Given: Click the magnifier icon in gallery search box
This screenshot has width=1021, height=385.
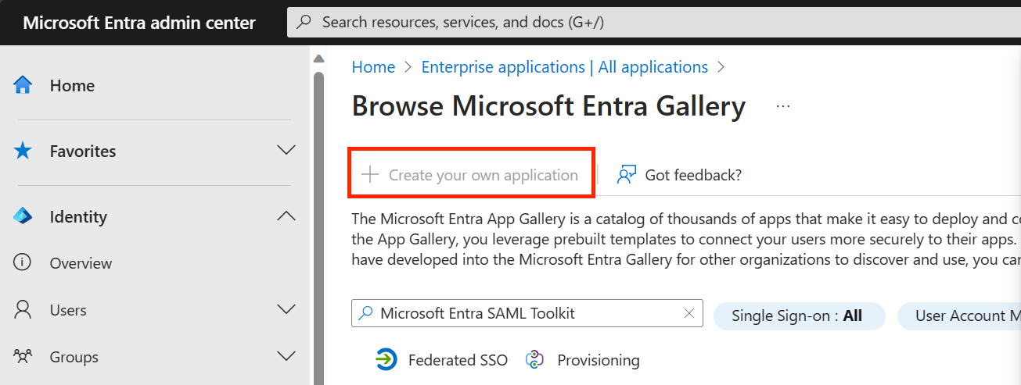Looking at the screenshot, I should coord(365,314).
